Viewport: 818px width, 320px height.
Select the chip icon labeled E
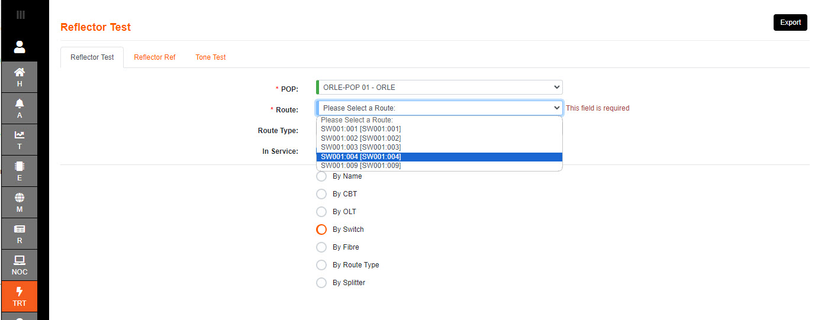pyautogui.click(x=20, y=171)
